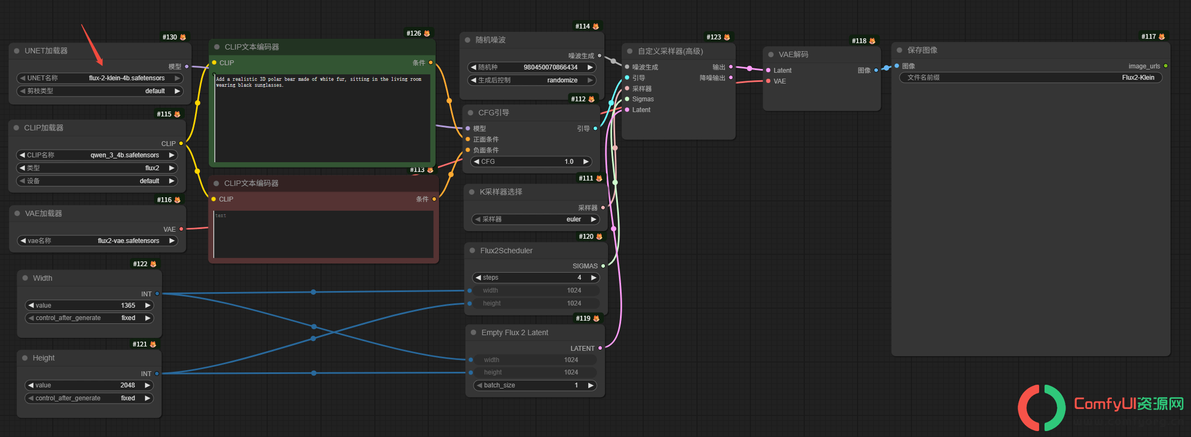The image size is (1191, 437).
Task: Click the 随机种 seed value field
Action: (532, 67)
